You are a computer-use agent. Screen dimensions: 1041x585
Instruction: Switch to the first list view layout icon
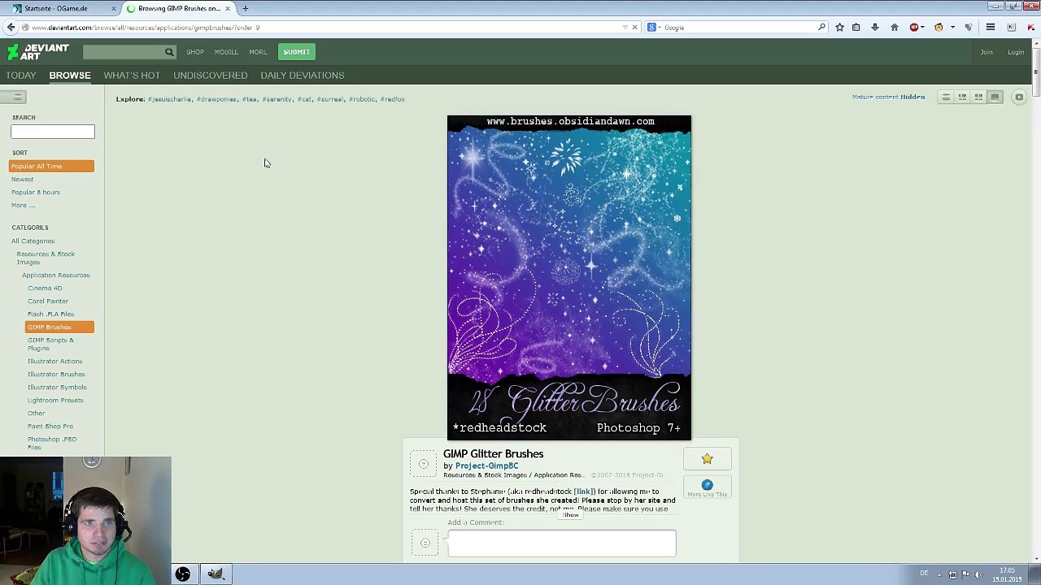(x=946, y=97)
